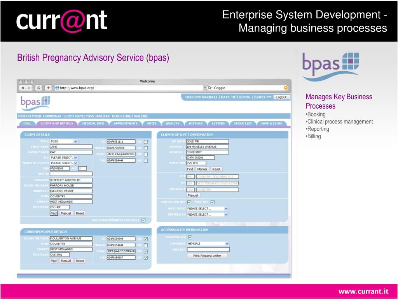Click the Town field containing COVENTRY in Correspondence Details
This screenshot has height=299, width=398.
(x=71, y=244)
